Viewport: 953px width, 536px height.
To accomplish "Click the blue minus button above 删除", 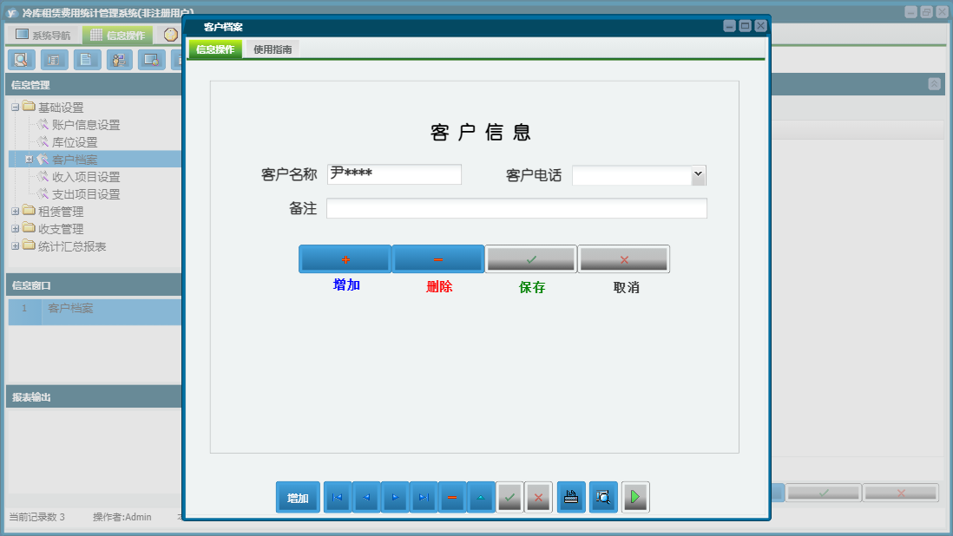I will 438,259.
